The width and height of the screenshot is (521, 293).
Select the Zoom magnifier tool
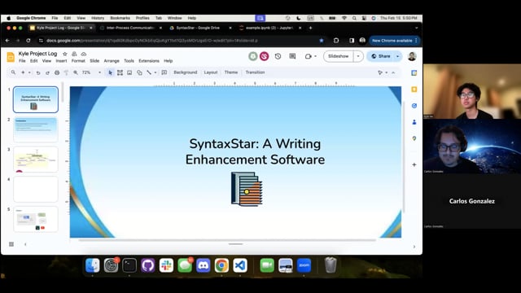(x=76, y=72)
